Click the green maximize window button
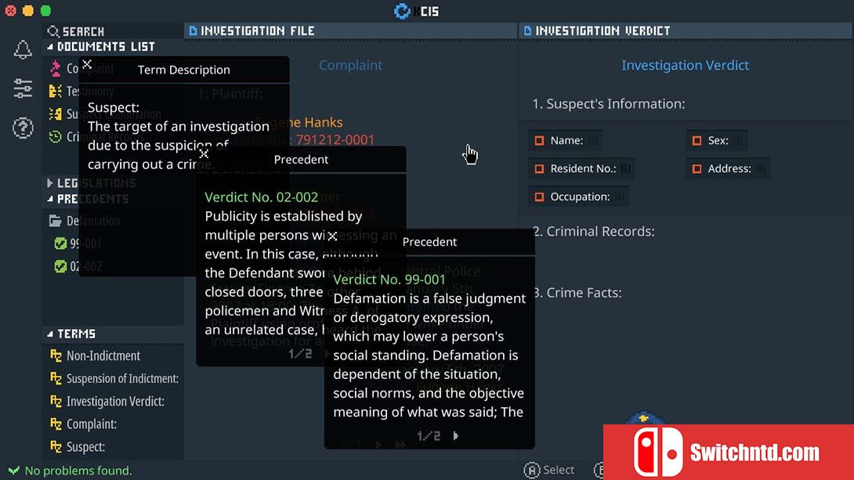The image size is (854, 480). tap(45, 10)
